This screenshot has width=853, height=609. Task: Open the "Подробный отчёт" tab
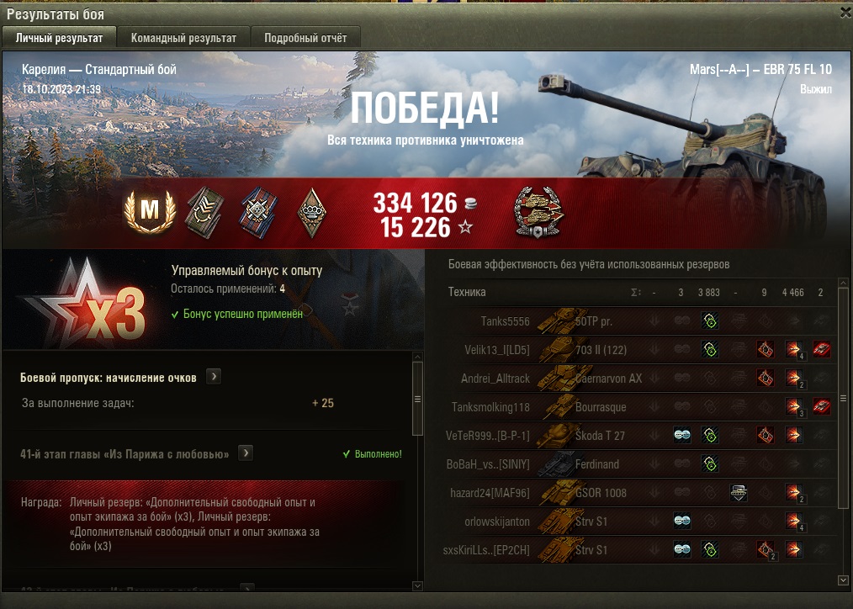[x=305, y=38]
